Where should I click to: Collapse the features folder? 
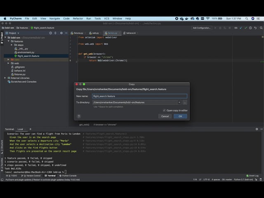8,41
